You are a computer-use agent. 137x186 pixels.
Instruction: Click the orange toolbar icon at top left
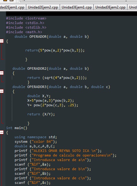[5, 1]
